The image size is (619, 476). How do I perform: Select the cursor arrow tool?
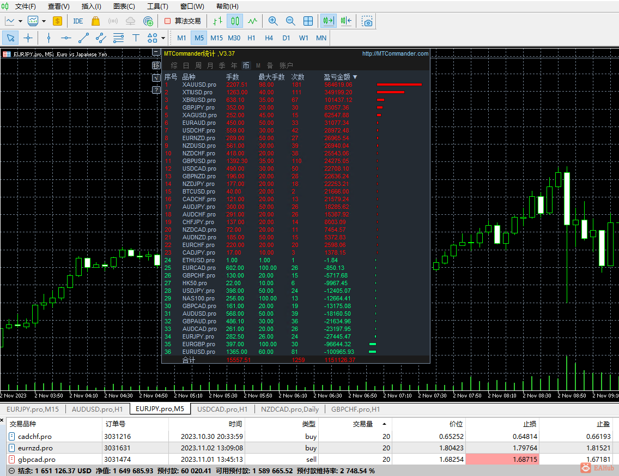11,38
